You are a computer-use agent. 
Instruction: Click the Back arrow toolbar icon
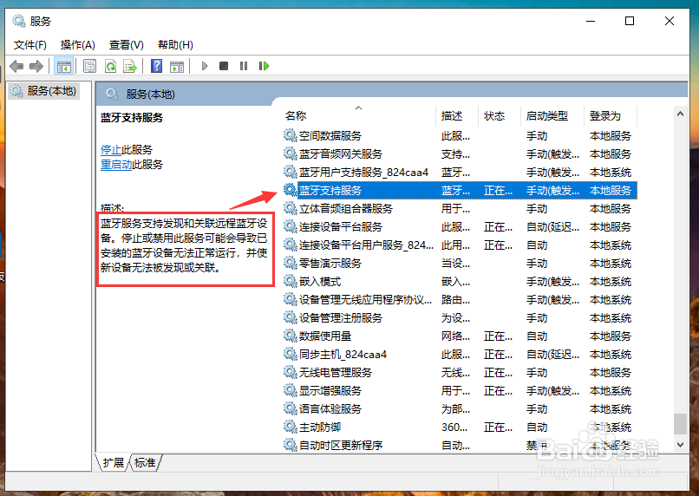pyautogui.click(x=16, y=67)
